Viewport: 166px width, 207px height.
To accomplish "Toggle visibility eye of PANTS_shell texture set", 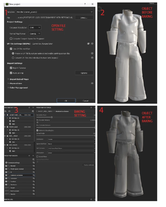I will pyautogui.click(x=5, y=127).
